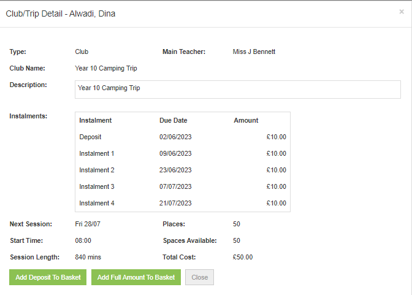Click the Main Teacher name Miss J Bennett
Screen dimensions: 412x295
point(254,52)
